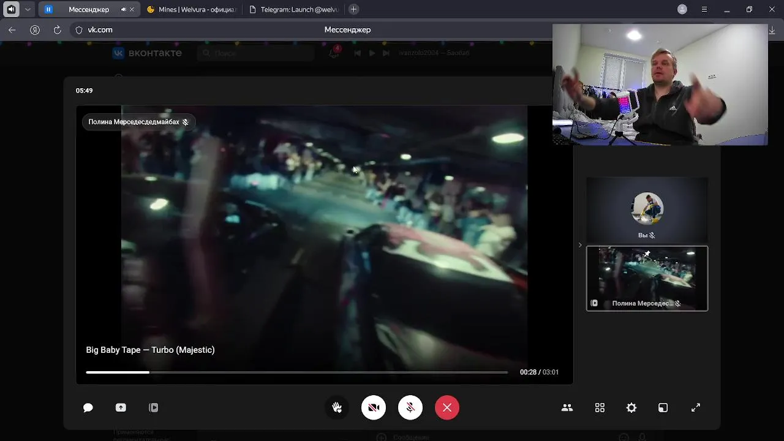Screen dimensions: 784x441
Task: Reload the vk.com page
Action: tap(58, 29)
